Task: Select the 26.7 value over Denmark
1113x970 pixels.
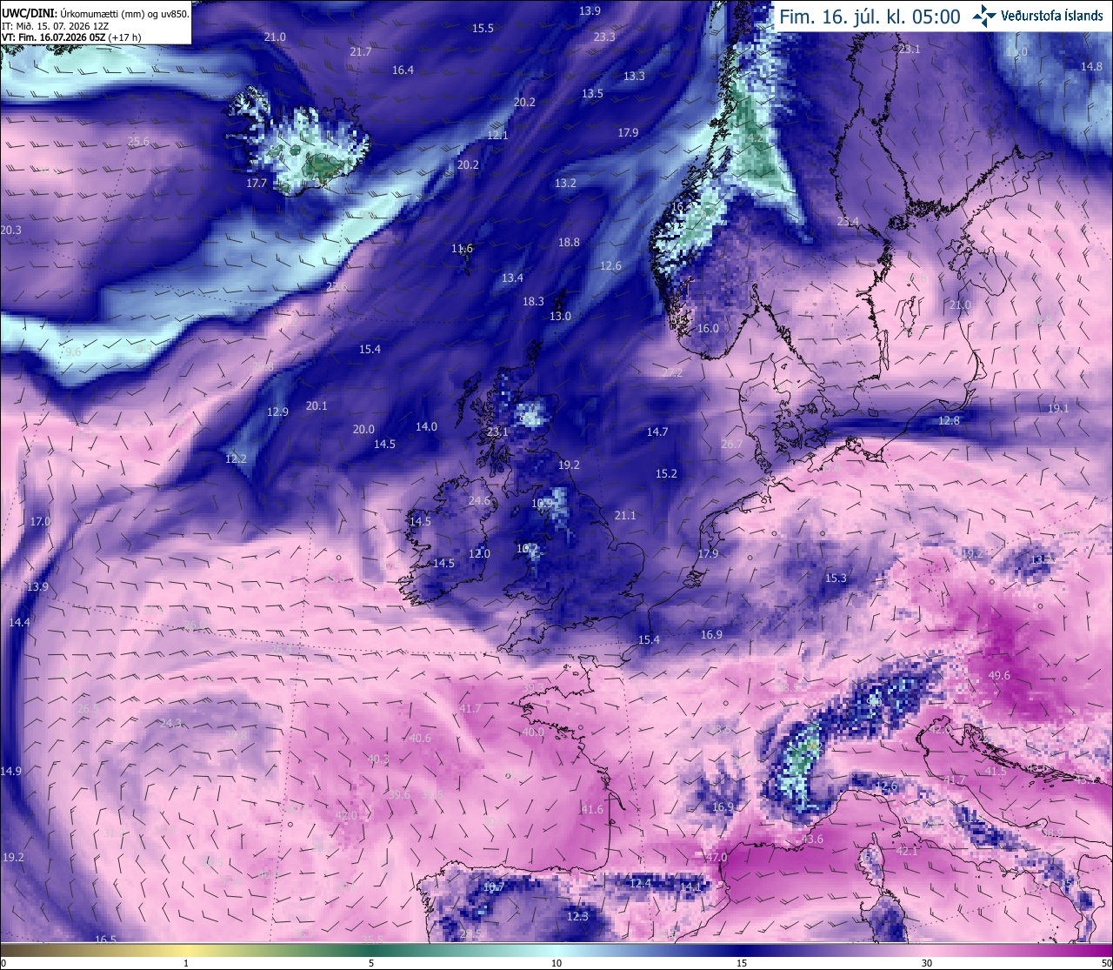Action: tap(732, 444)
